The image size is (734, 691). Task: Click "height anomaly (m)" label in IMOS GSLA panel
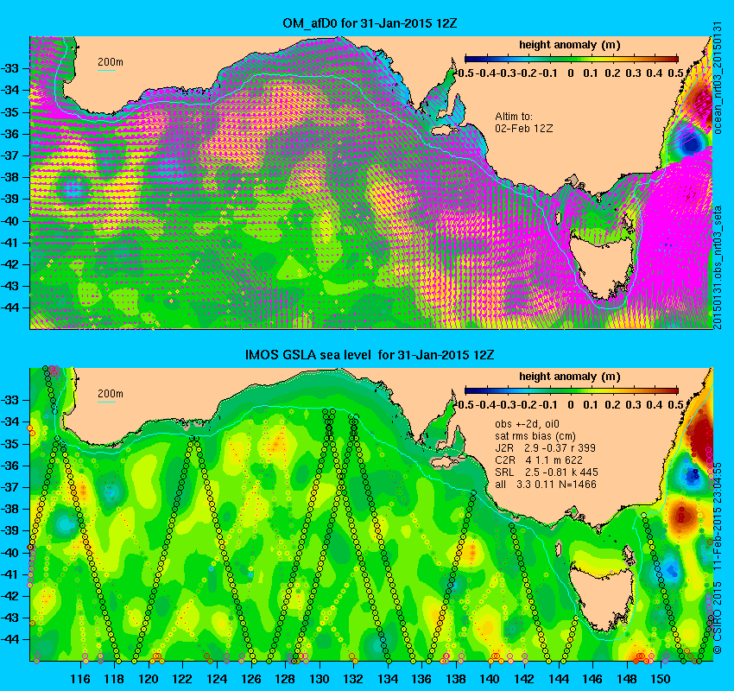(x=570, y=377)
